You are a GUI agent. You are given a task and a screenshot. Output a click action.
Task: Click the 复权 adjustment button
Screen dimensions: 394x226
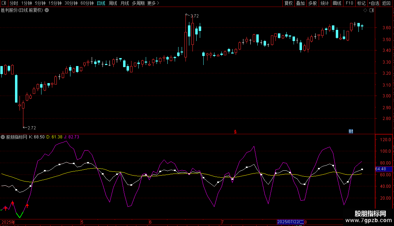click(x=288, y=3)
